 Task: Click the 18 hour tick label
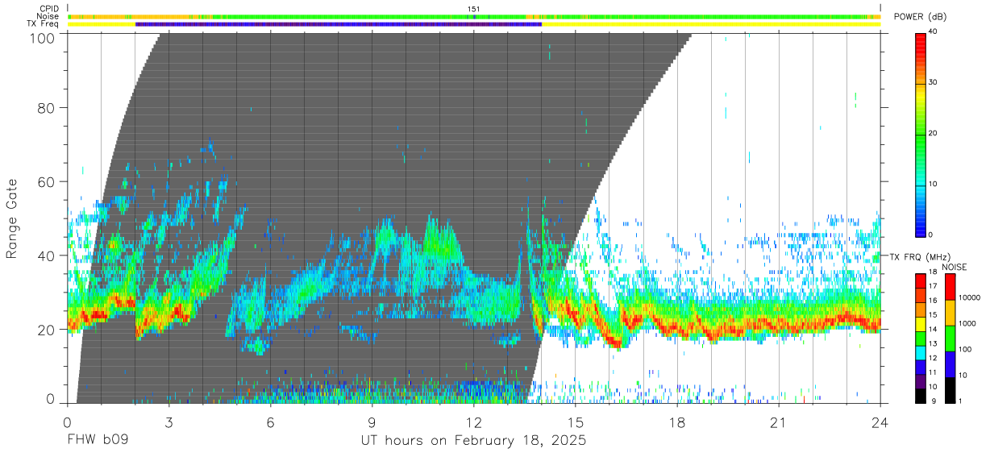point(677,422)
